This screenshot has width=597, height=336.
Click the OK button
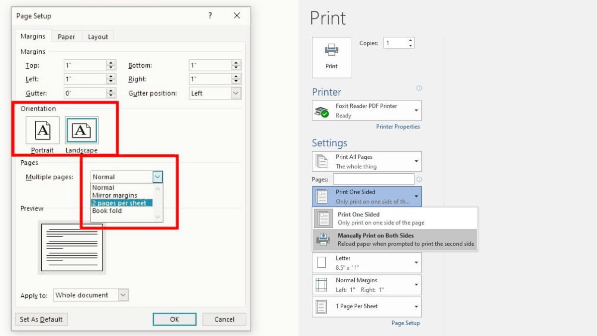coord(174,320)
